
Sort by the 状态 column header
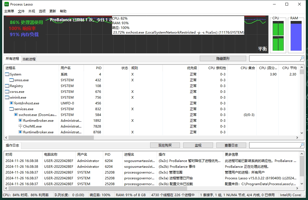click(116, 68)
